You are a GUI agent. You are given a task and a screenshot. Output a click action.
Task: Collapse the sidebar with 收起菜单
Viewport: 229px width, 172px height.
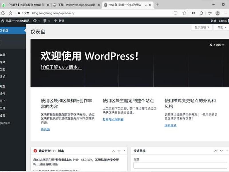coord(12,123)
